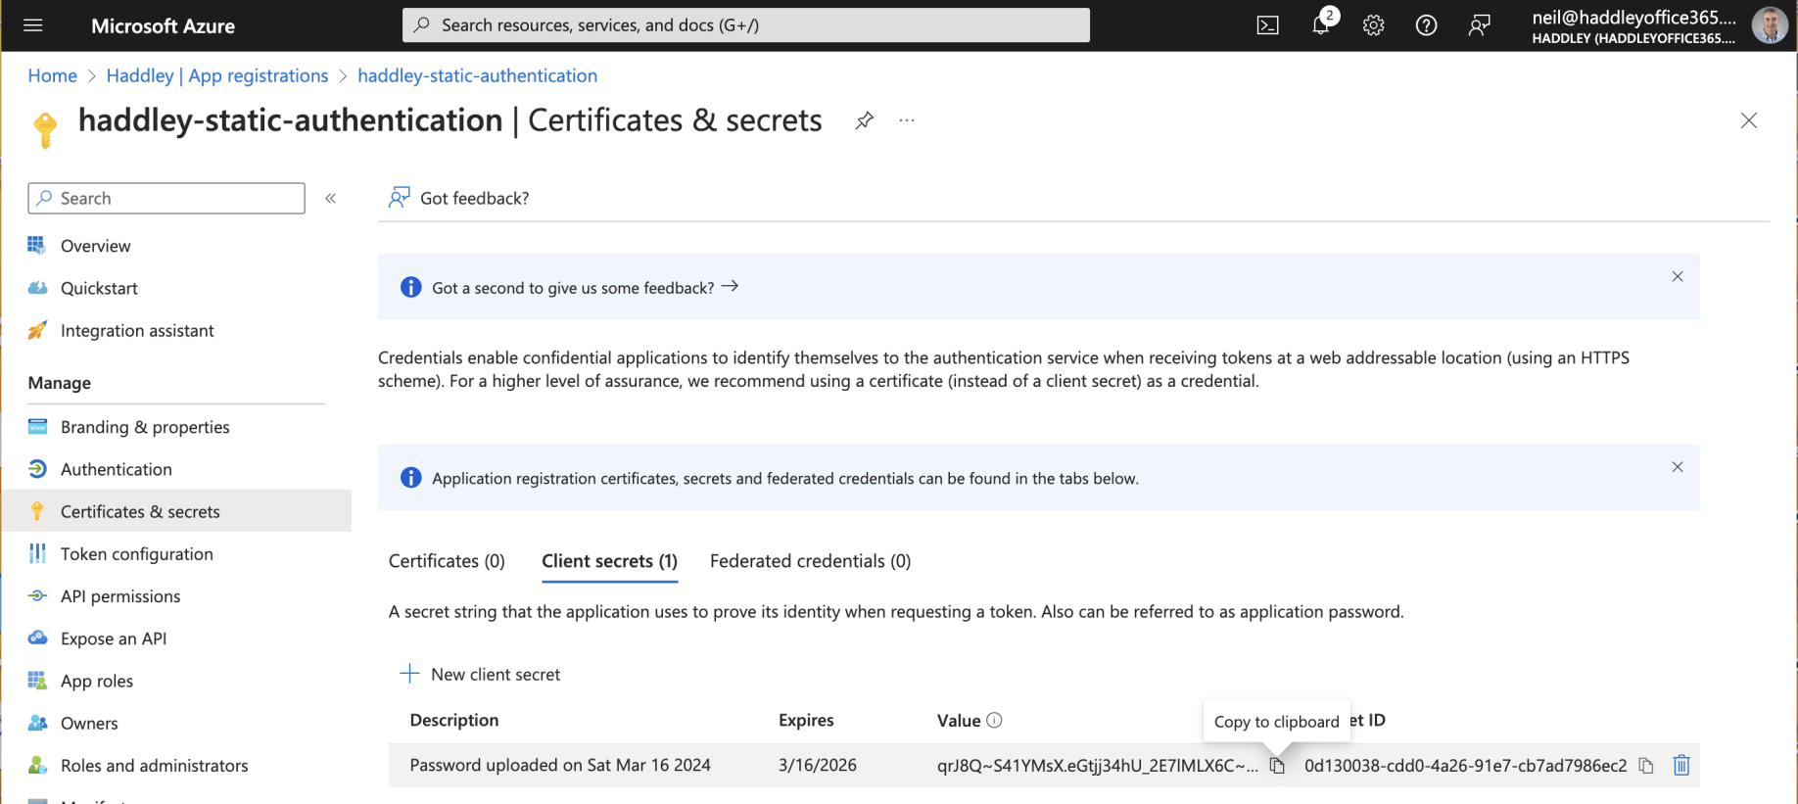This screenshot has height=804, width=1798.
Task: Open the notifications bell
Action: pos(1320,25)
